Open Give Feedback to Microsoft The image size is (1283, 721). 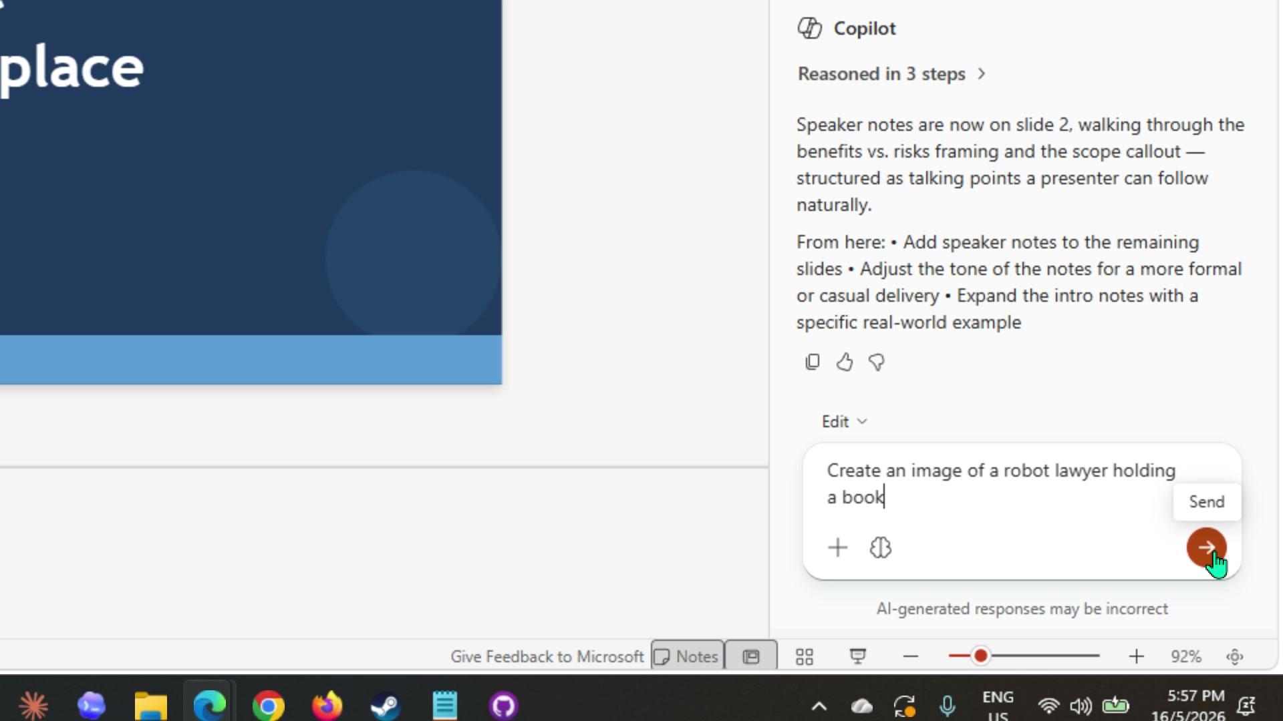click(x=547, y=656)
